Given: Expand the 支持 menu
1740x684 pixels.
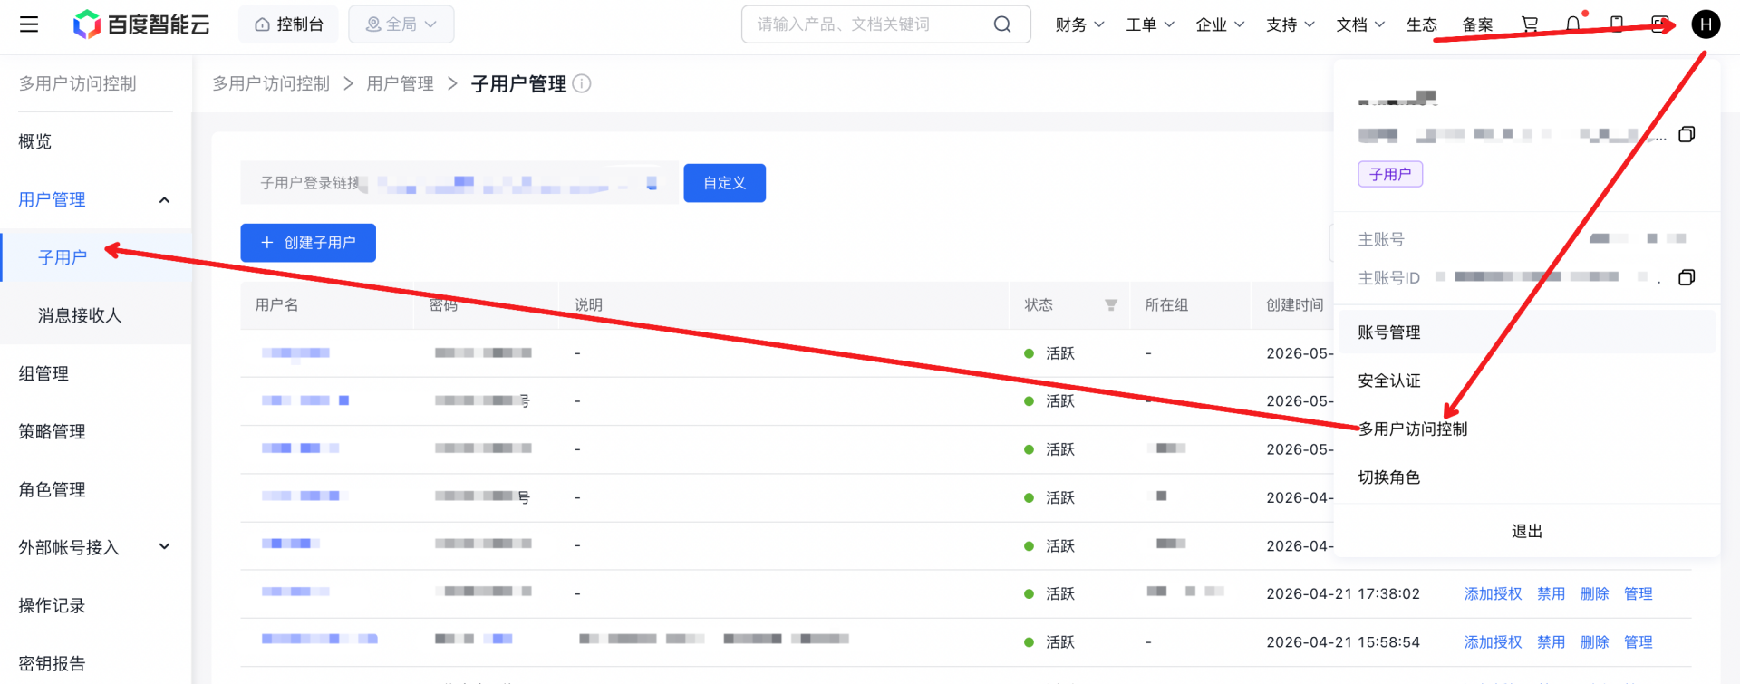Looking at the screenshot, I should click(x=1290, y=24).
